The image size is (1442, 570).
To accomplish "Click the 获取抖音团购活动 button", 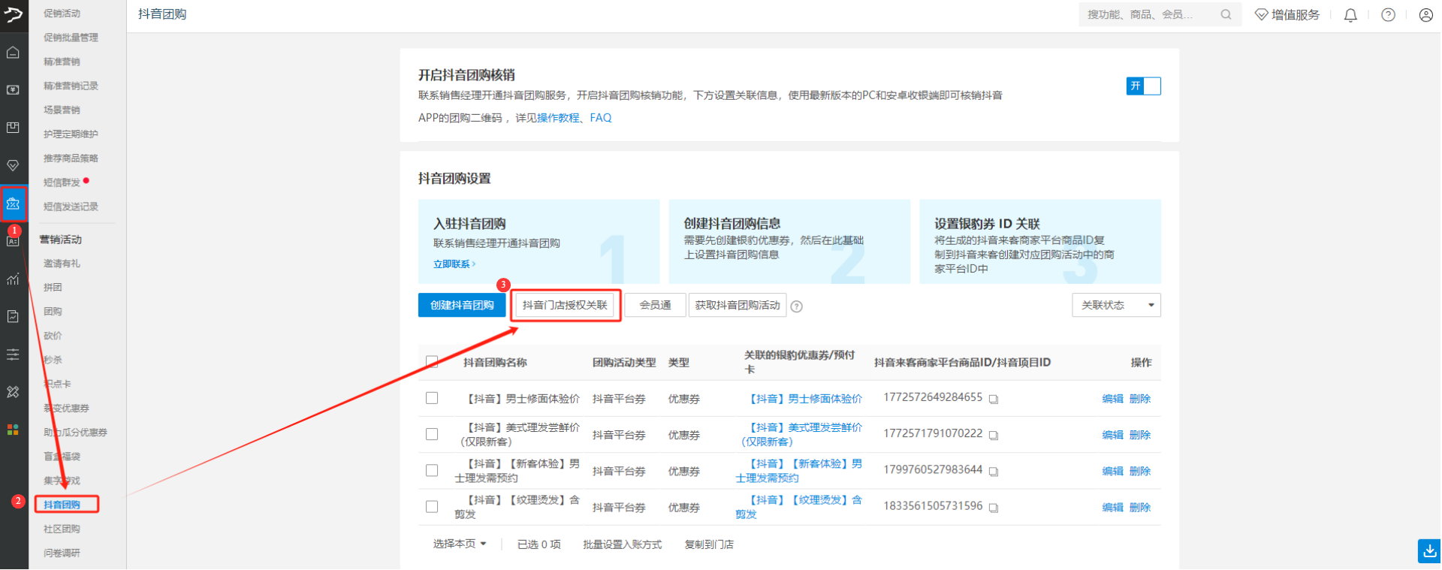I will (738, 305).
